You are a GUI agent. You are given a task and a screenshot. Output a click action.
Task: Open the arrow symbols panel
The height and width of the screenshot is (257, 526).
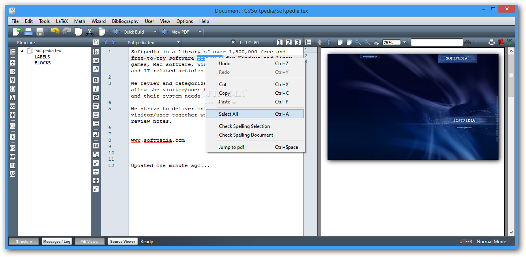13,71
